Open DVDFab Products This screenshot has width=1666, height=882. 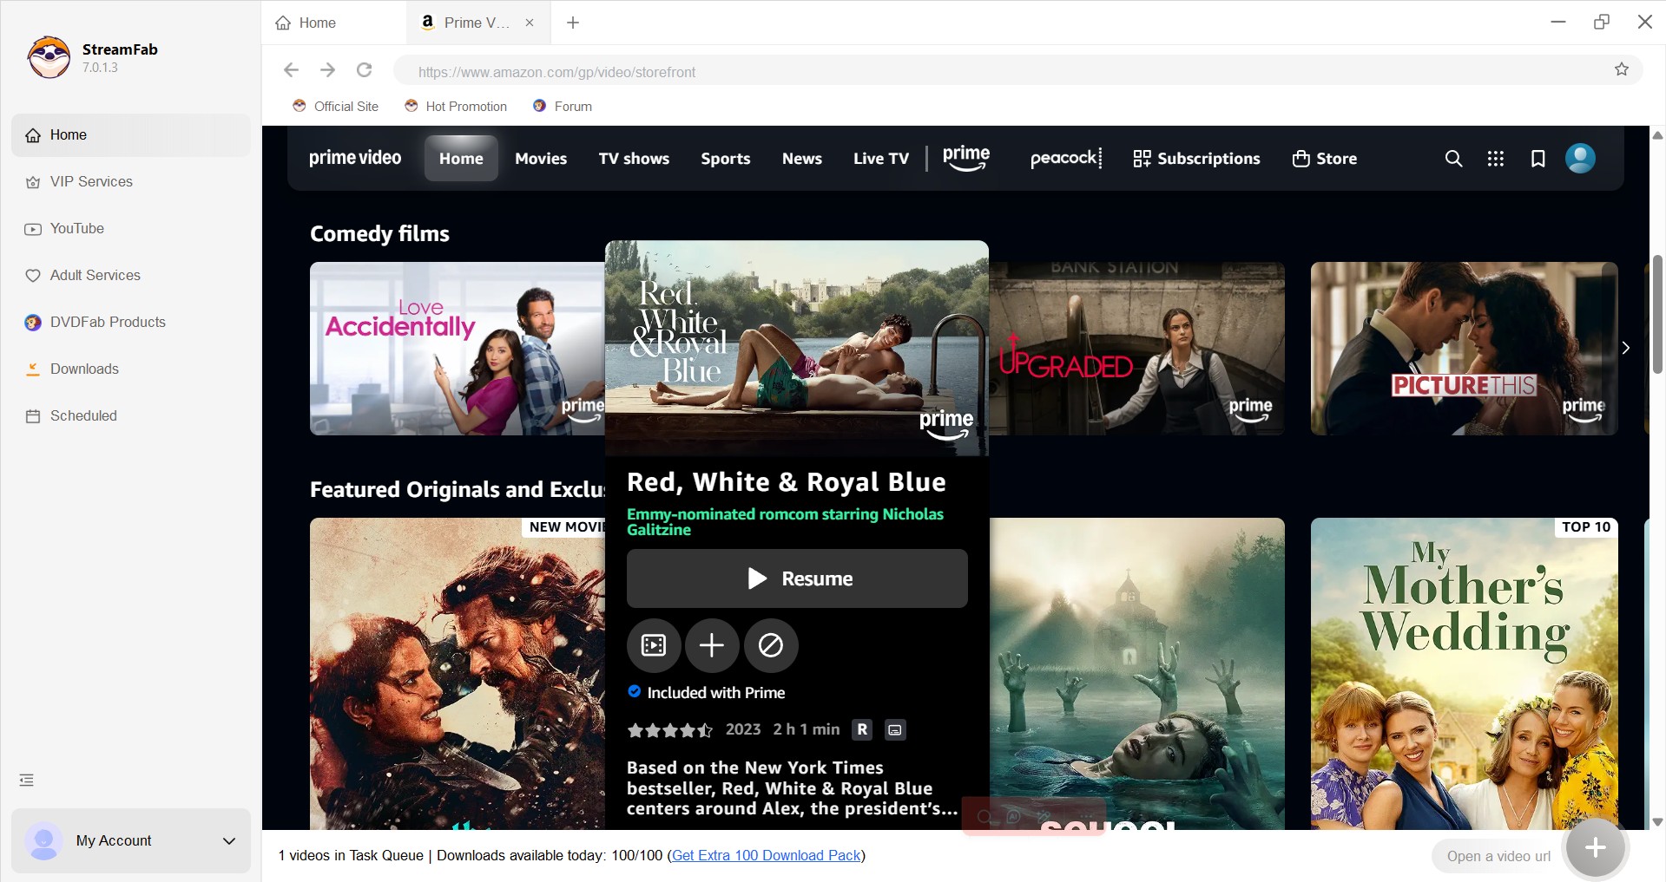[108, 322]
